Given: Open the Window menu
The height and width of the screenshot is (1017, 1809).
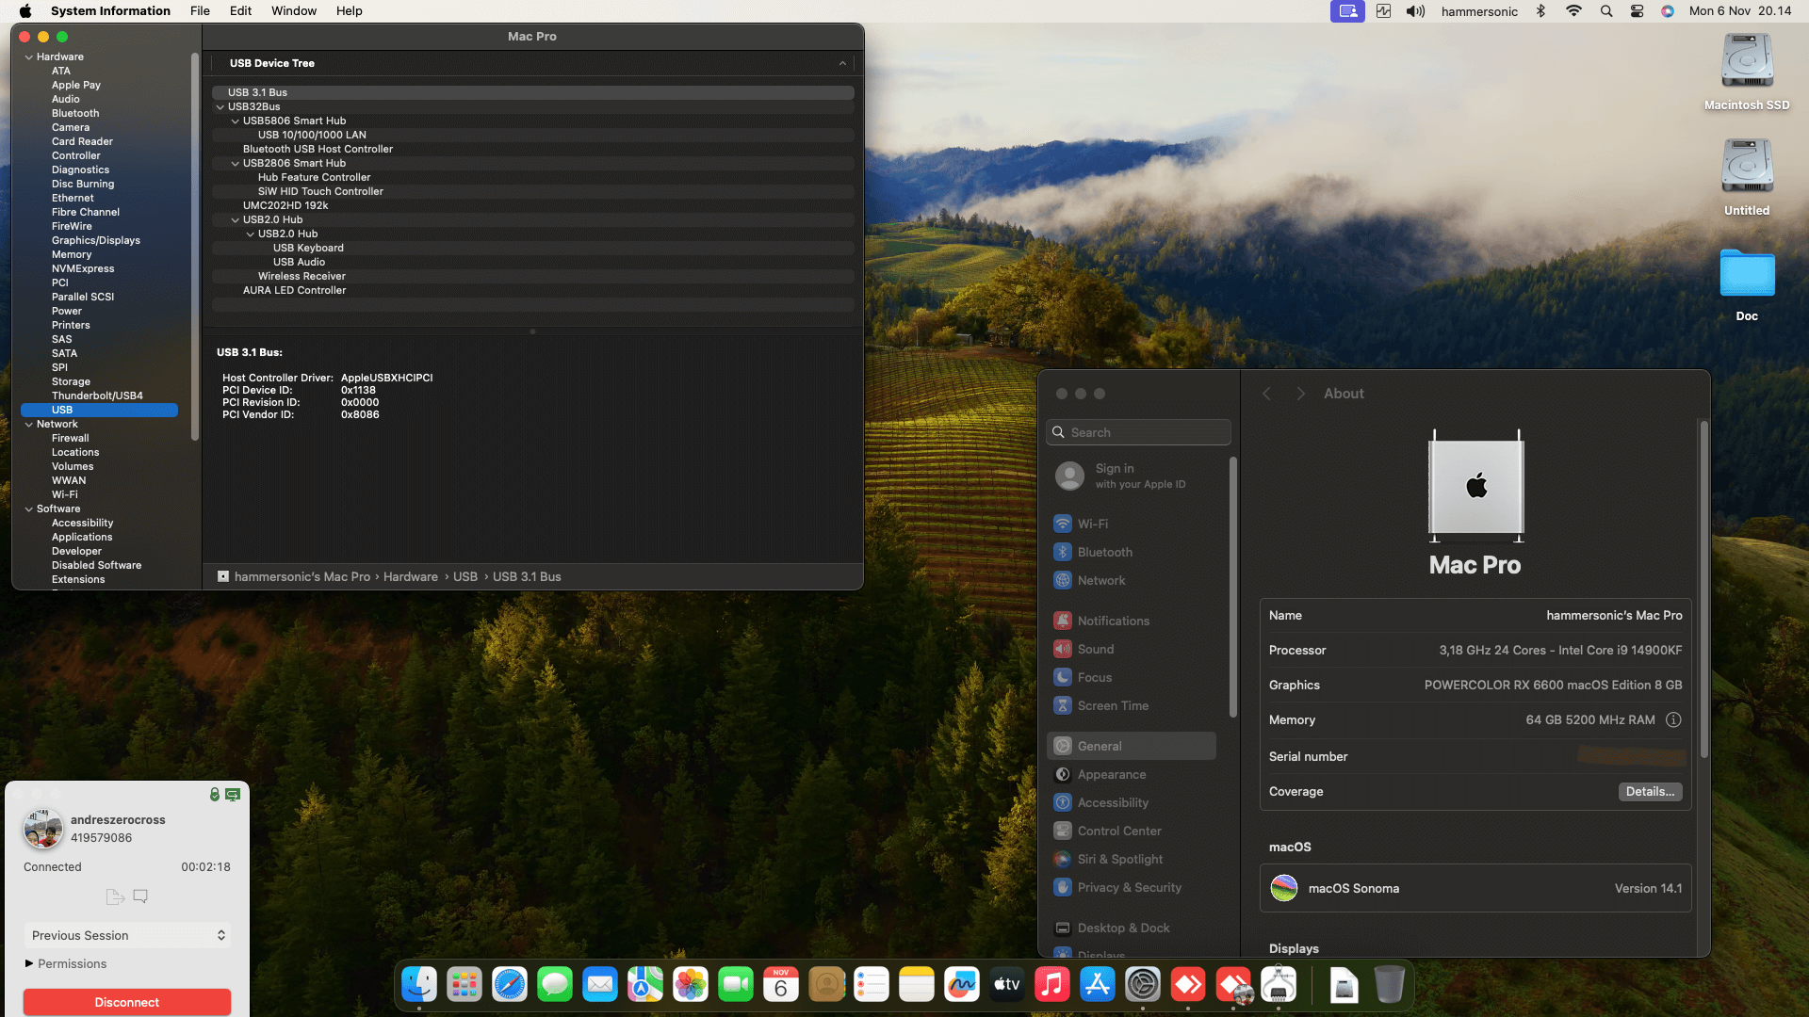Looking at the screenshot, I should (x=294, y=11).
